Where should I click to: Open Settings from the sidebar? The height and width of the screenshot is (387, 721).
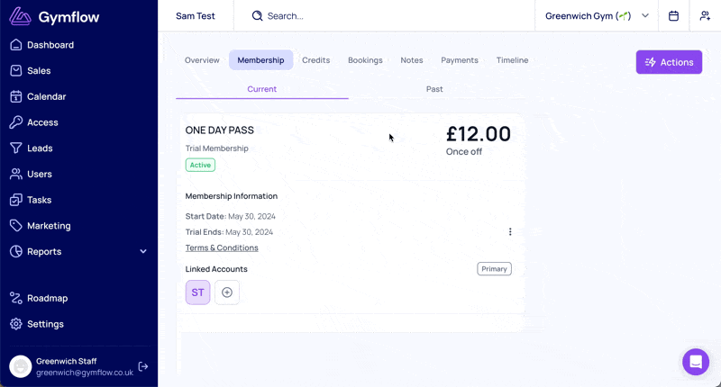37,324
